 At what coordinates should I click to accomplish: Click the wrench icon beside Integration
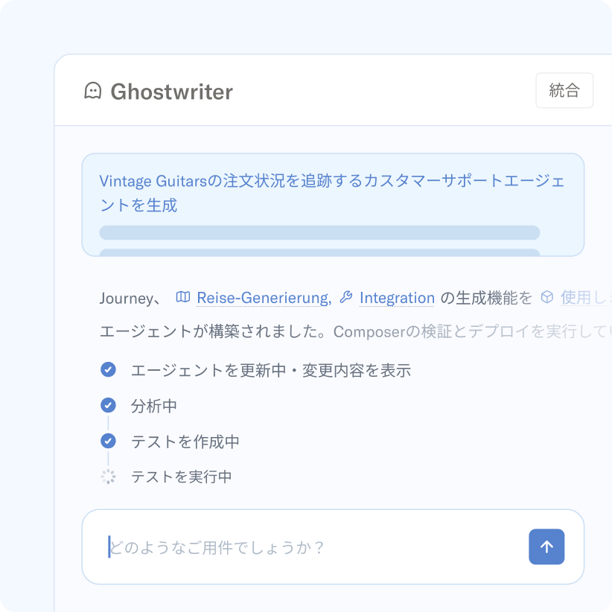coord(345,297)
